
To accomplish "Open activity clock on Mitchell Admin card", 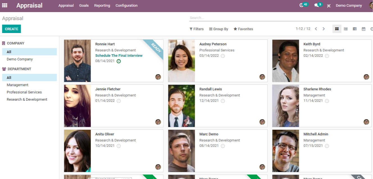I will (x=327, y=146).
